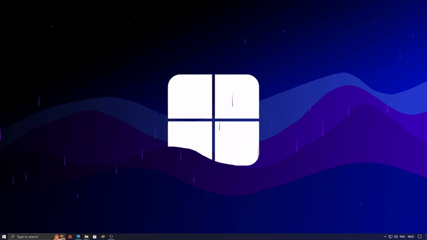Open the Microsoft Store taskbar icon
The image size is (427, 240).
click(x=94, y=237)
